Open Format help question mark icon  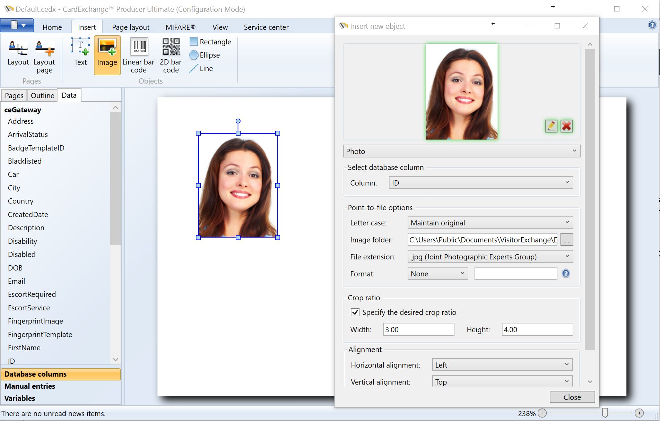point(566,274)
